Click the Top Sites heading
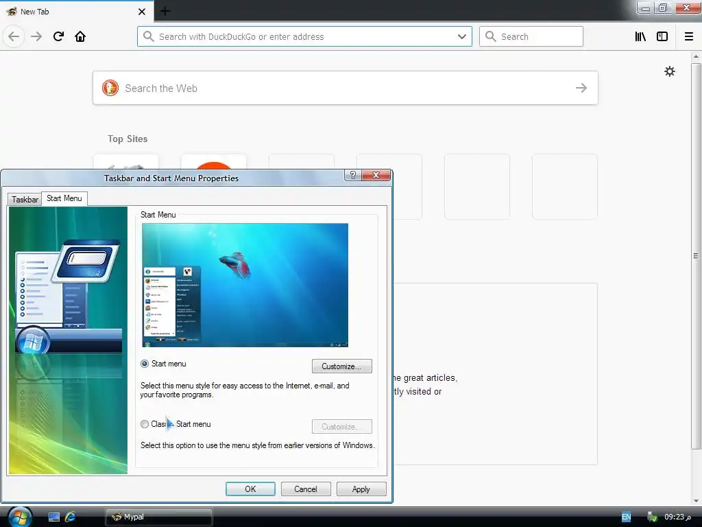Screen dimensions: 702x527 [128, 139]
